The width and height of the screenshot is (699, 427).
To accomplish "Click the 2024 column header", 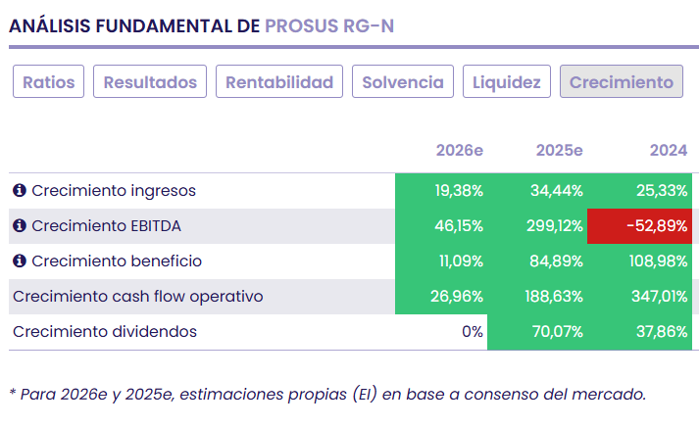I will (669, 150).
